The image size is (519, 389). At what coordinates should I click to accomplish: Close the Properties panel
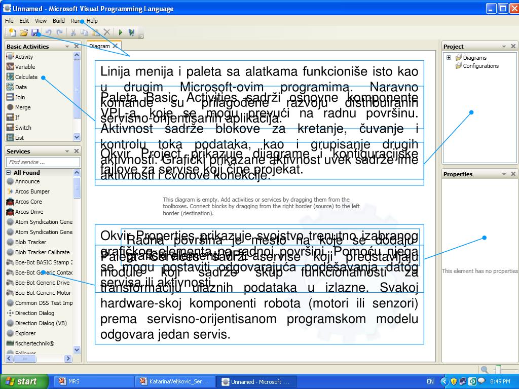click(513, 174)
